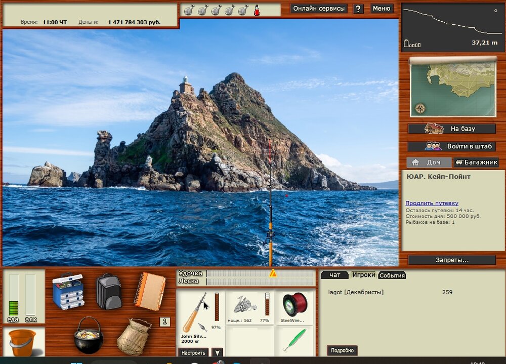Click the мощн.: 562 reel power text
The width and height of the screenshot is (506, 364).
(239, 320)
